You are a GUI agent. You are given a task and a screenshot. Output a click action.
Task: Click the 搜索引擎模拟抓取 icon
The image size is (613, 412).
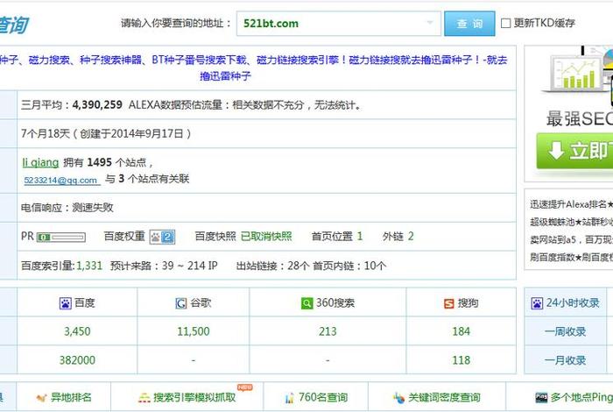pos(144,398)
